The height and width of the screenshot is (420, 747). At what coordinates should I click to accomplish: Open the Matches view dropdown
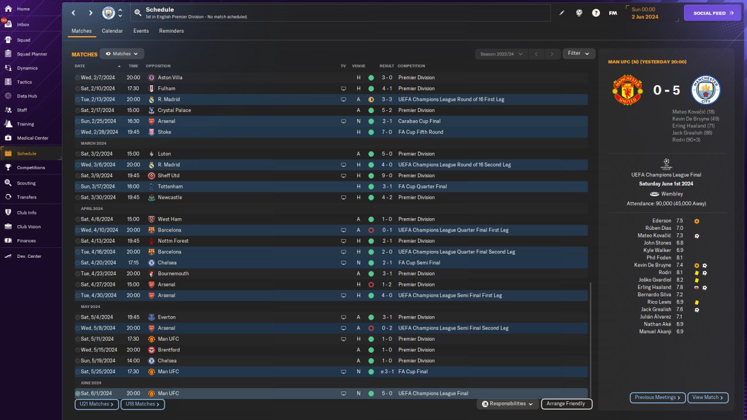pos(121,54)
